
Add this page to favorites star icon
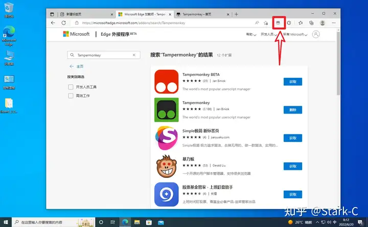point(266,23)
